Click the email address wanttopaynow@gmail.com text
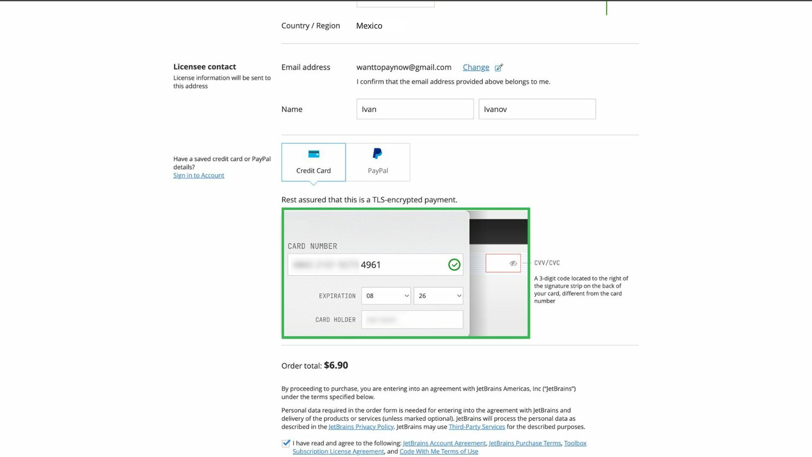The image size is (812, 457). 404,67
